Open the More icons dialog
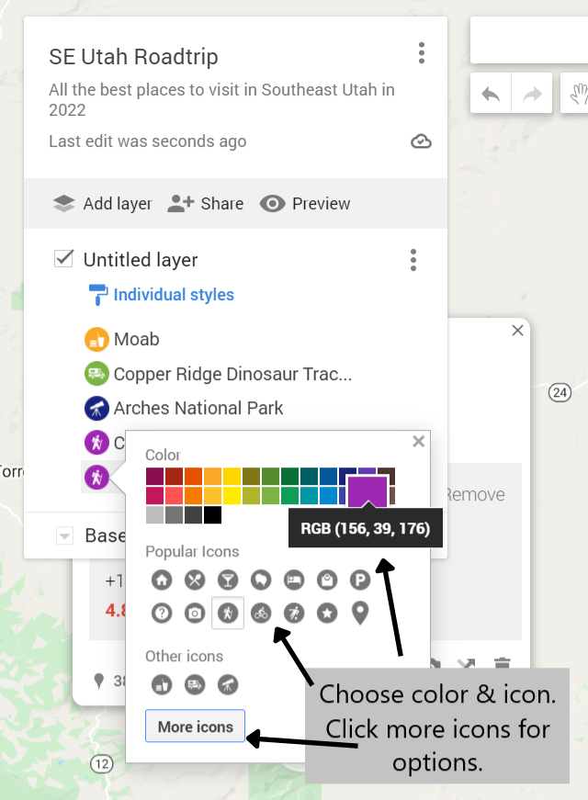 195,726
